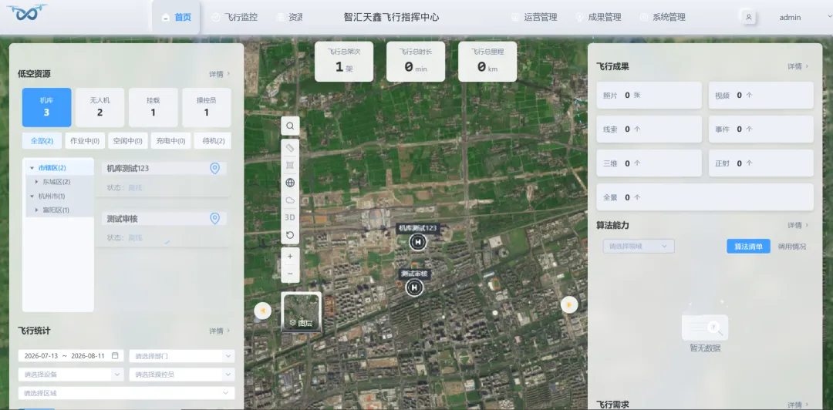Select the ruler measure tool
Image resolution: width=833 pixels, height=410 pixels.
coord(290,147)
